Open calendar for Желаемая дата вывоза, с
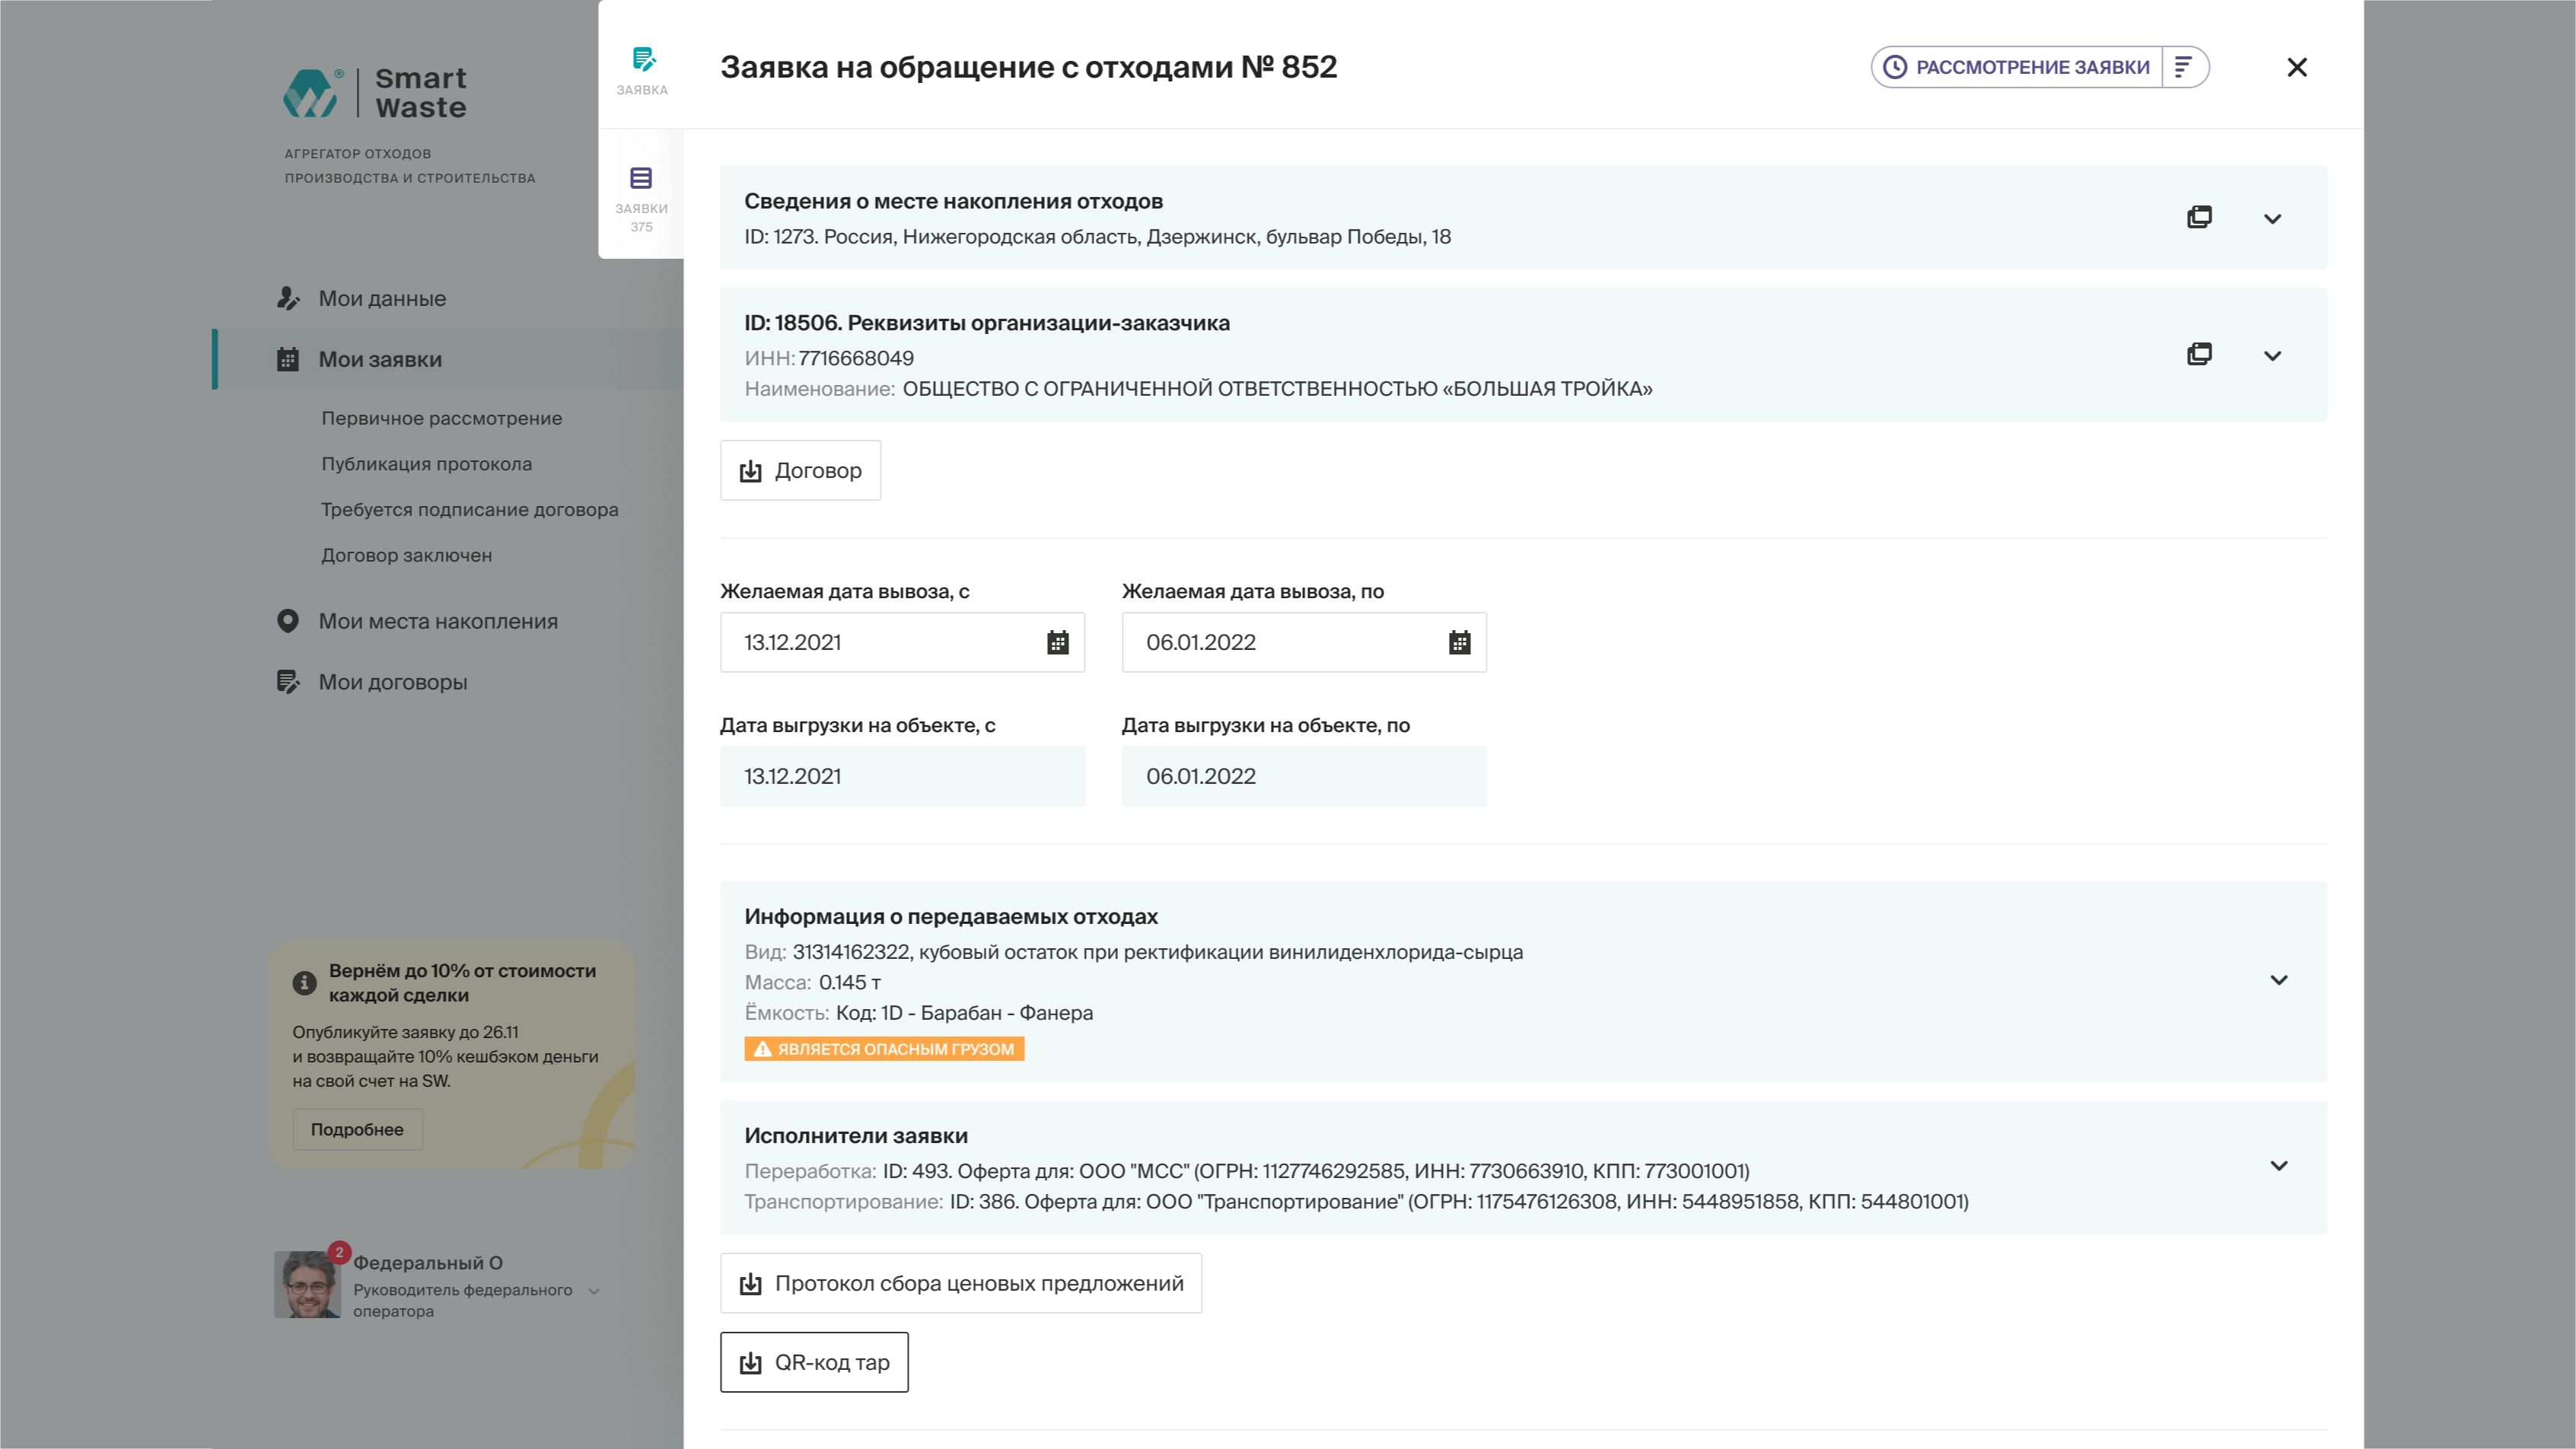2576x1449 pixels. coord(1057,642)
